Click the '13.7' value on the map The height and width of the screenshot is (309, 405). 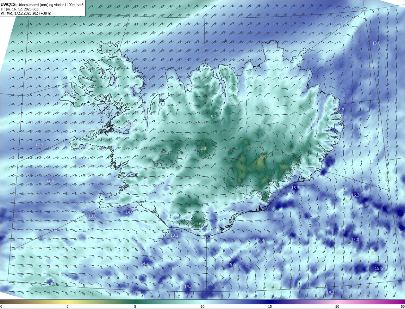tap(340, 110)
